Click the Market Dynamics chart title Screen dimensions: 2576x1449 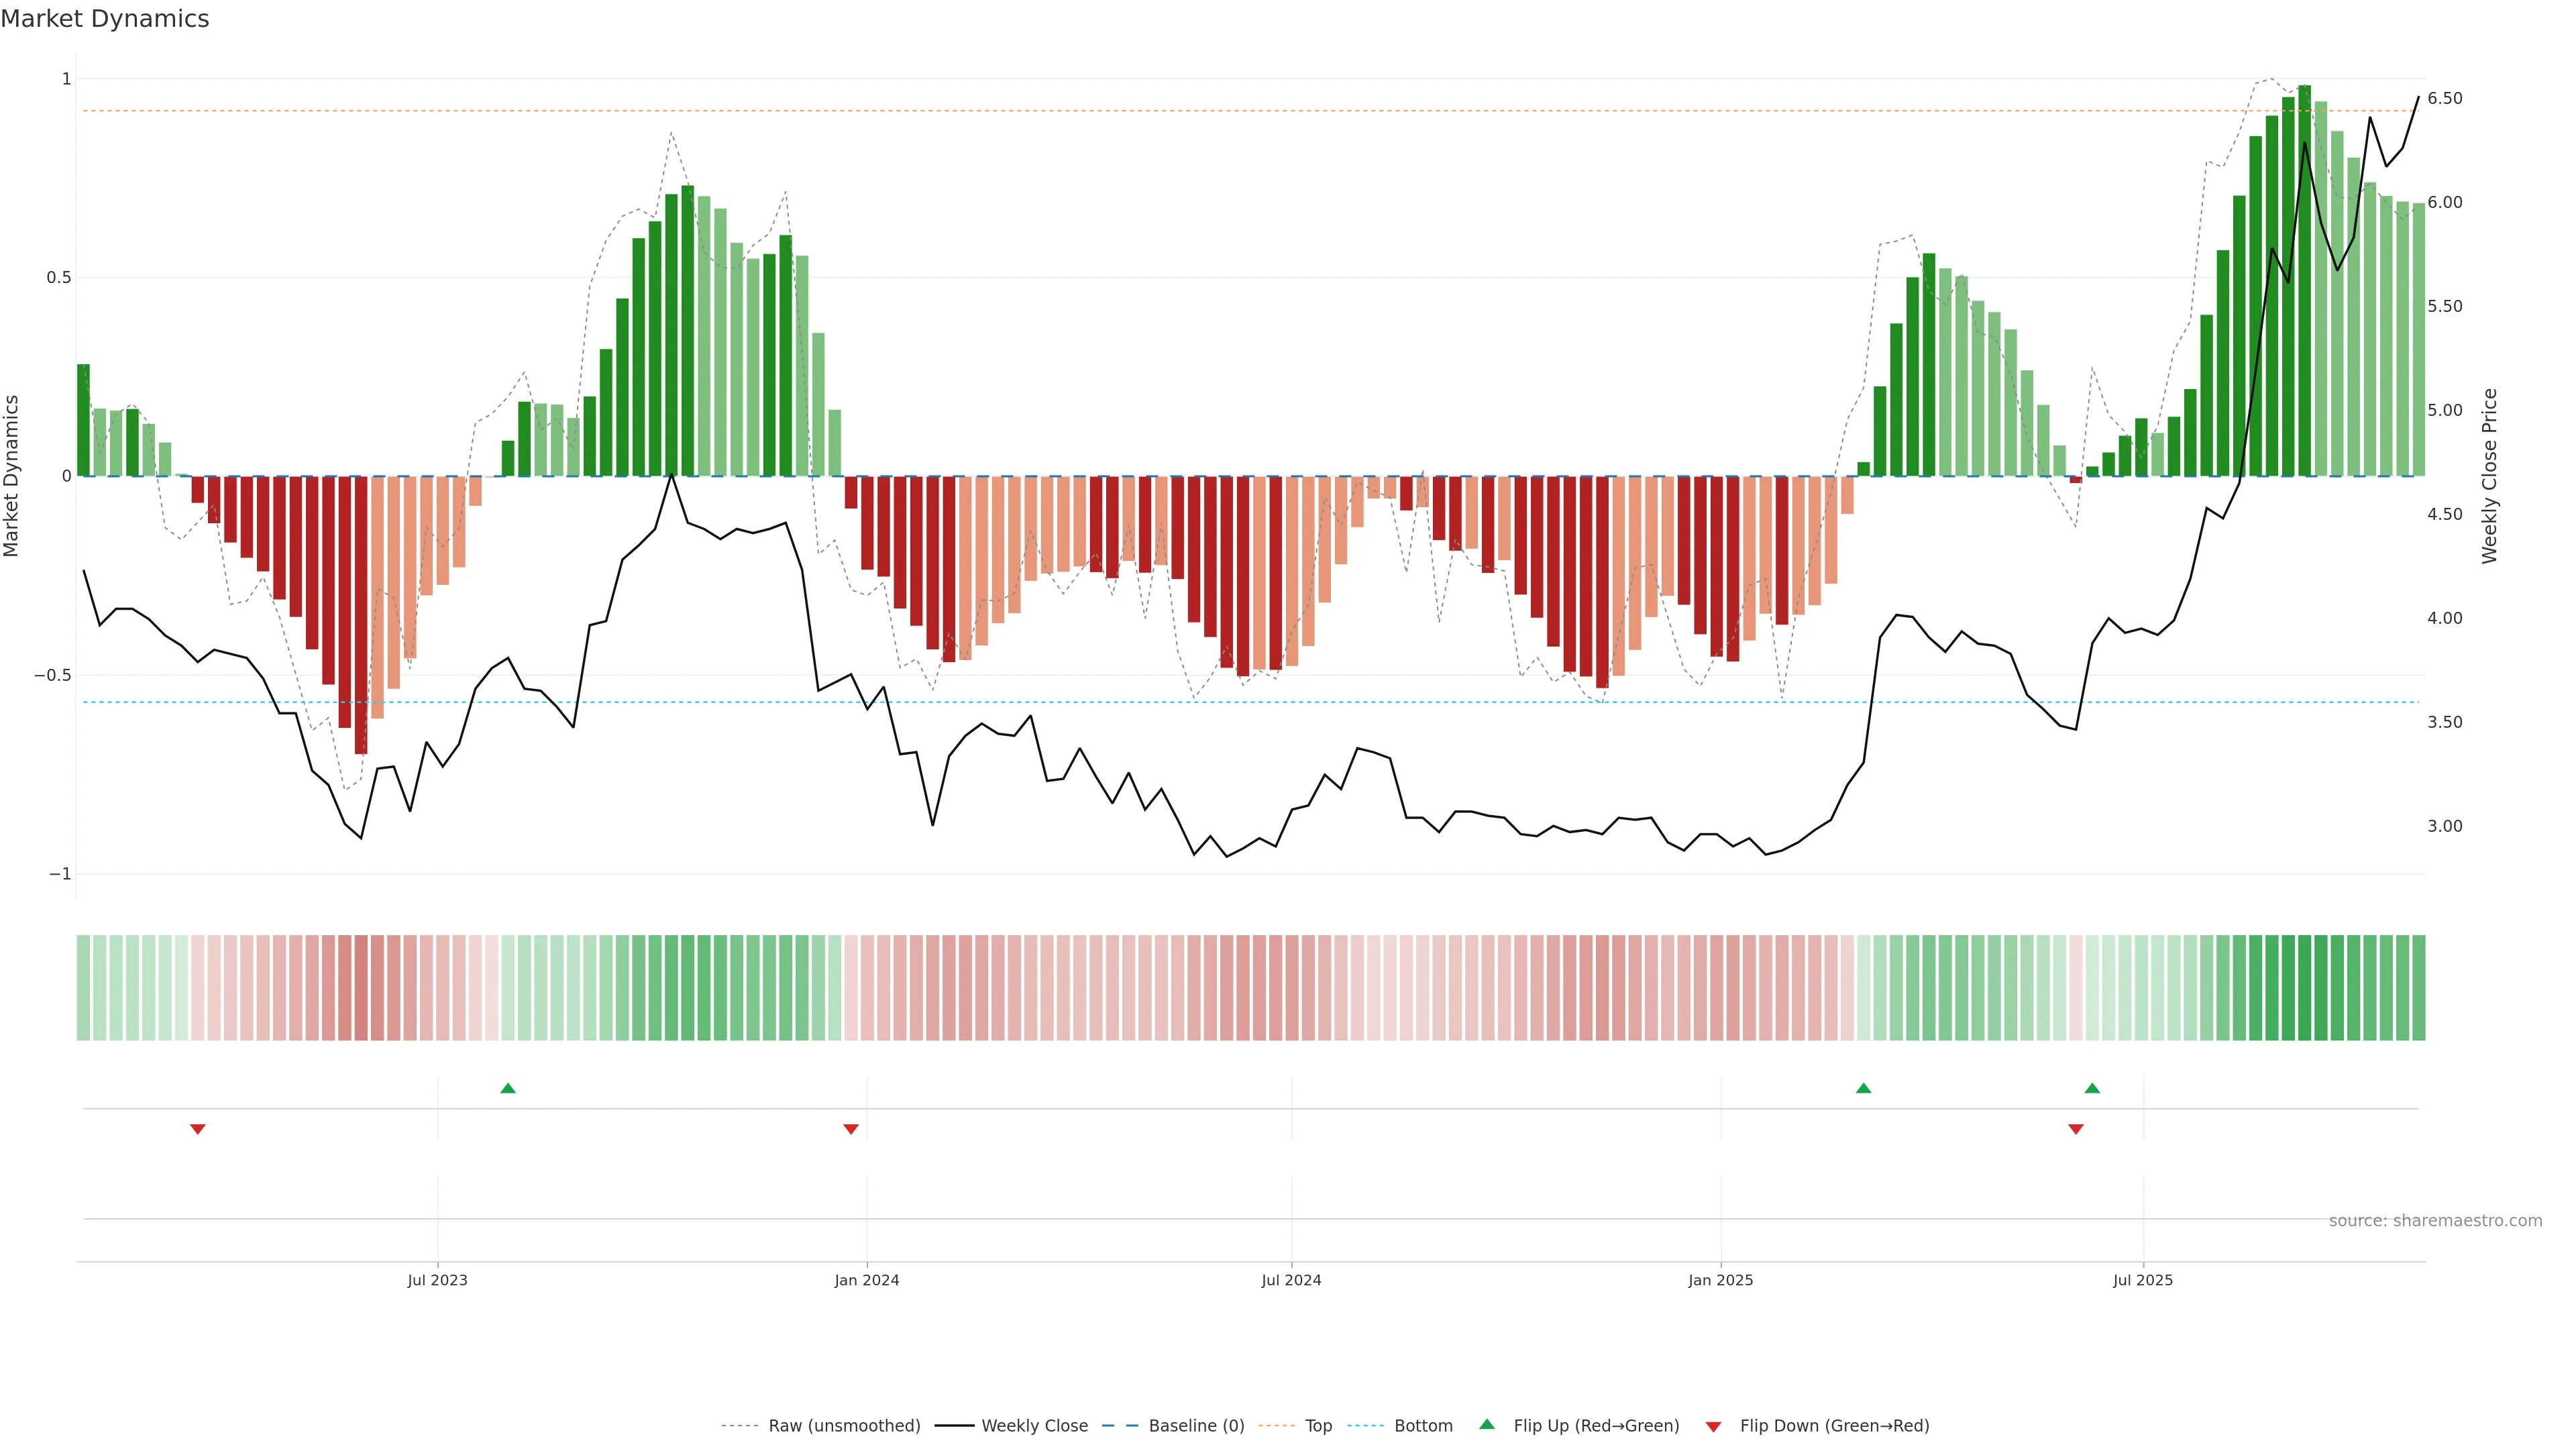coord(105,19)
